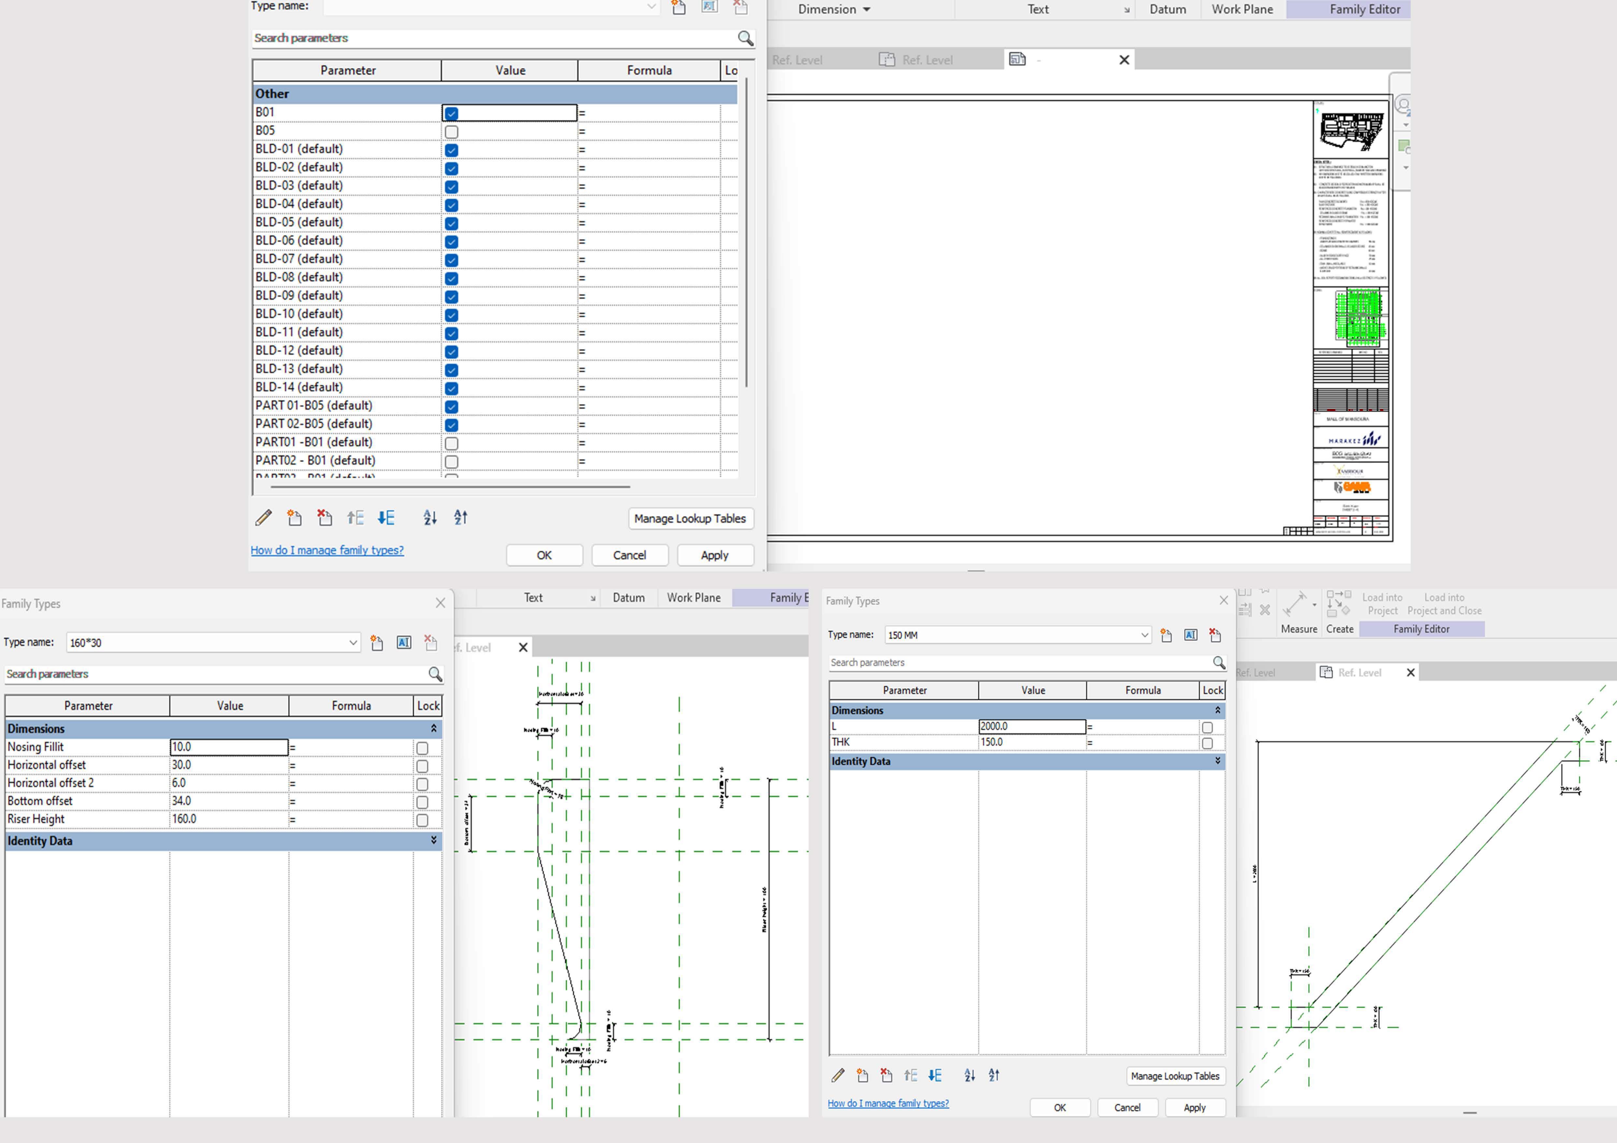
Task: Open the 150 MM type name dropdown
Action: (1144, 635)
